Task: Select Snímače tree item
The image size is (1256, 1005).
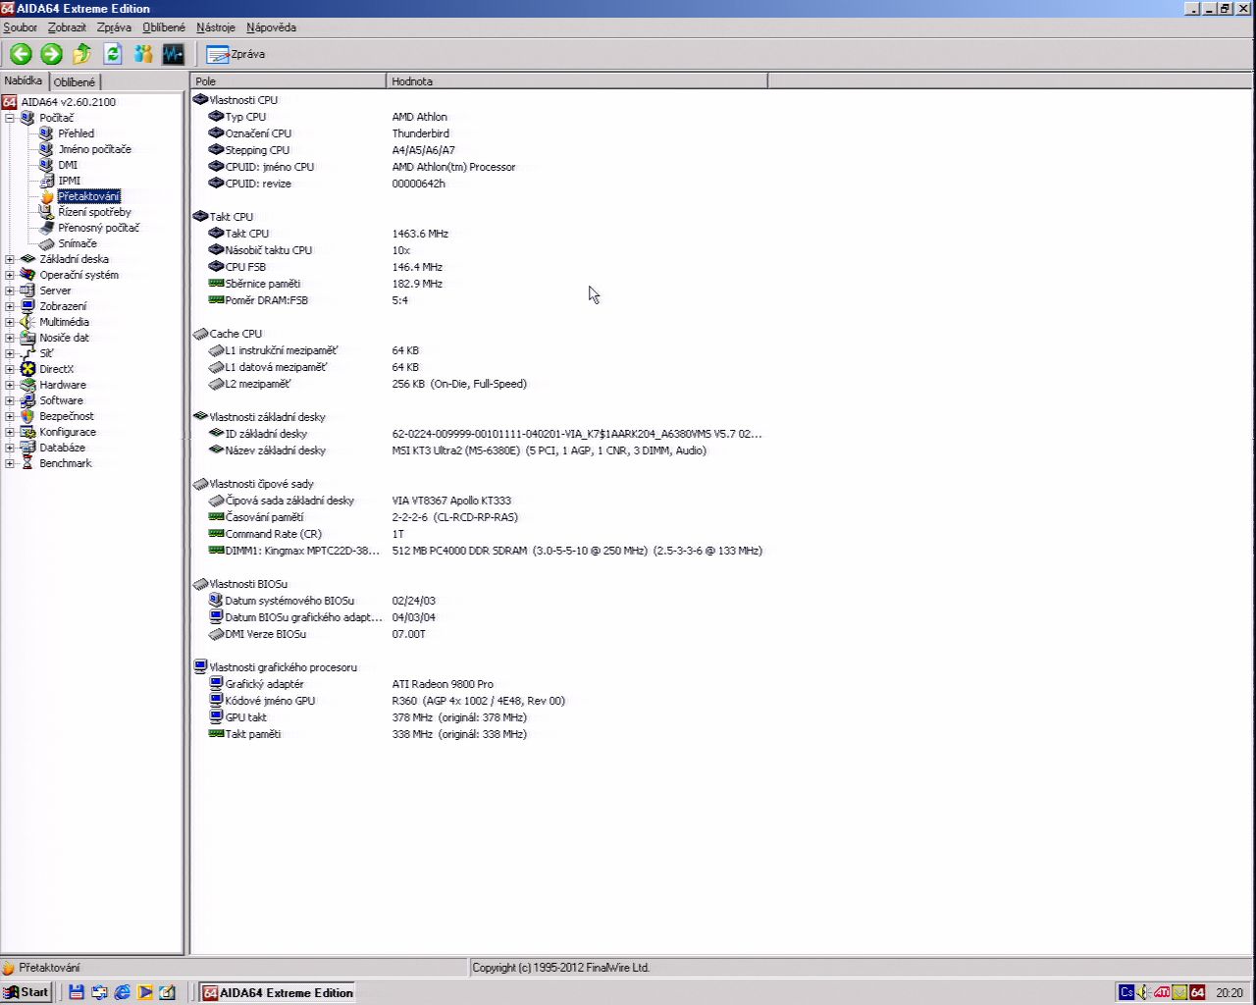Action: click(77, 243)
